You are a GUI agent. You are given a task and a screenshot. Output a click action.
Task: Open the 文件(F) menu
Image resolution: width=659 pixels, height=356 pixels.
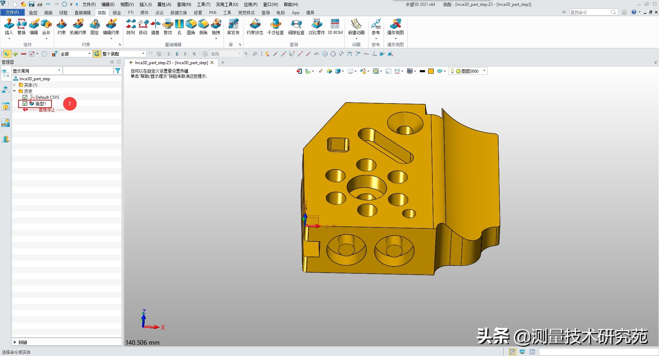click(89, 4)
